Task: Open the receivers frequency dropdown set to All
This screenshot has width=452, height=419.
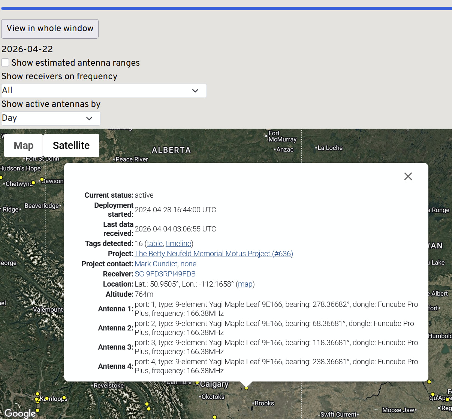Action: pos(104,91)
